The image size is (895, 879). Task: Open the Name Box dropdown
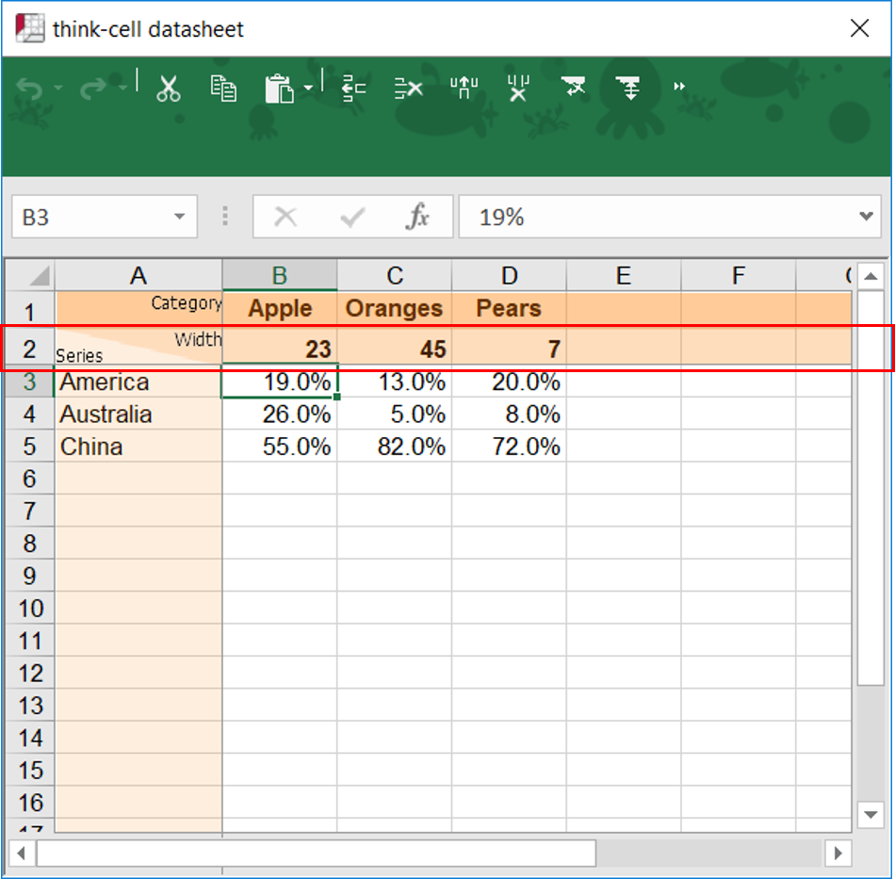(x=179, y=216)
